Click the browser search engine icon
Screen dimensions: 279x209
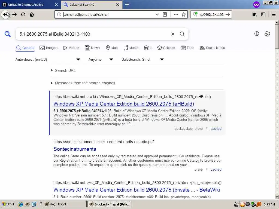click(195, 14)
